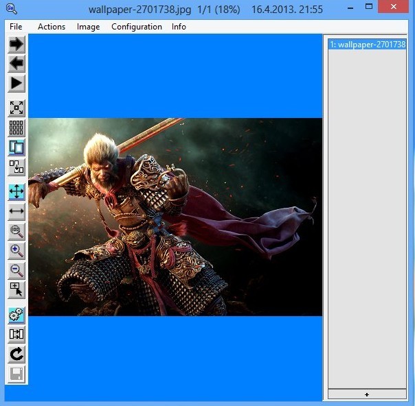Zoom out with the minus magnifier
Viewport: 415px width, 406px height.
click(x=16, y=270)
